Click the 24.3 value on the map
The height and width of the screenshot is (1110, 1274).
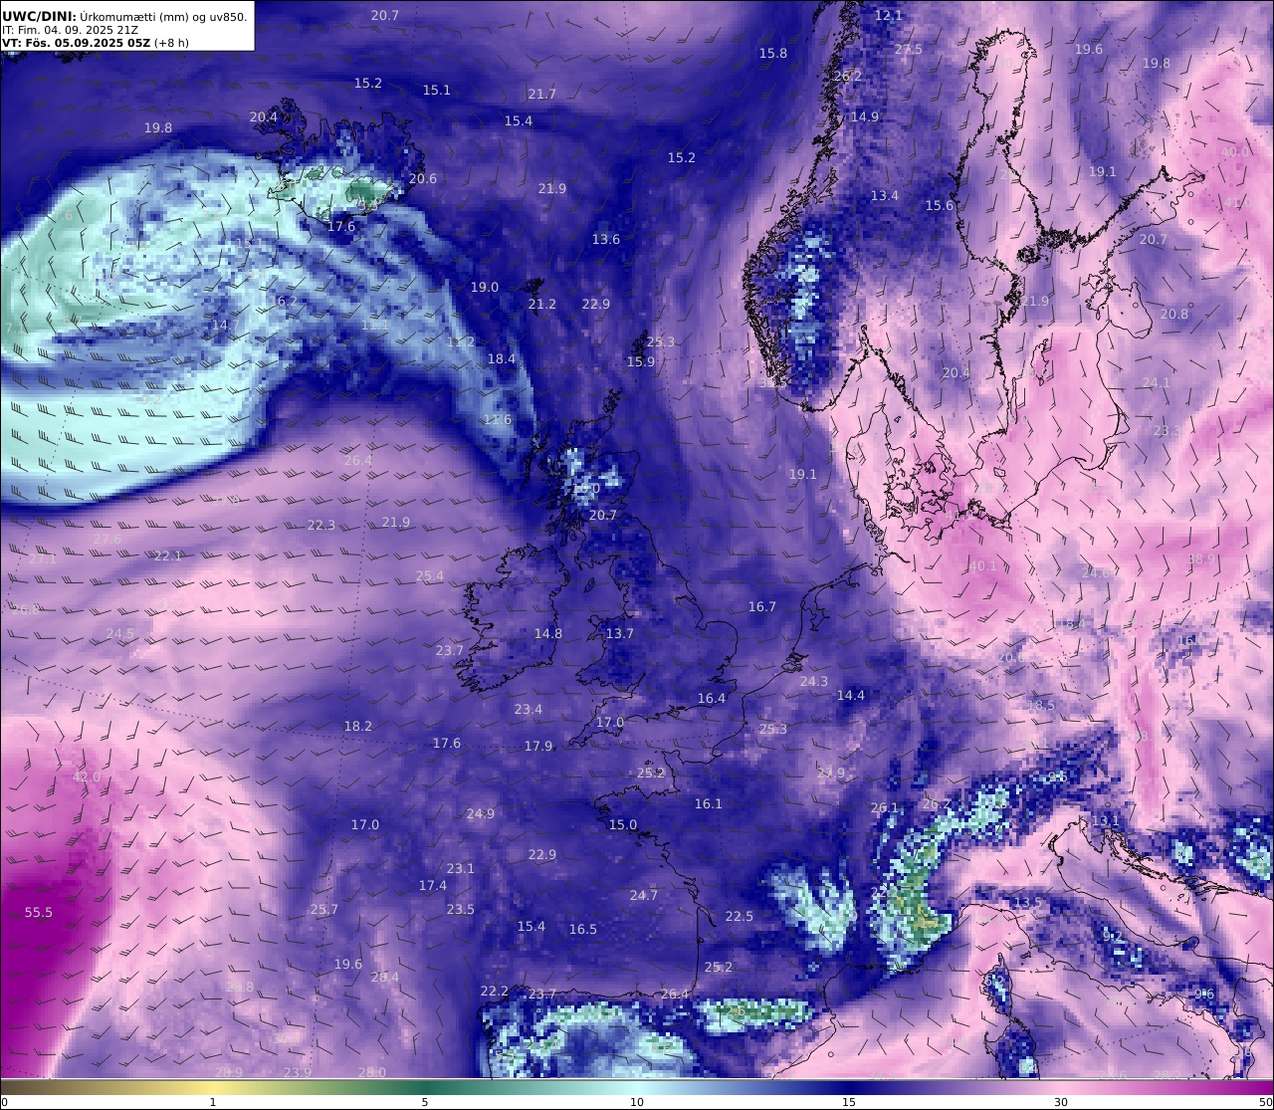coord(814,681)
